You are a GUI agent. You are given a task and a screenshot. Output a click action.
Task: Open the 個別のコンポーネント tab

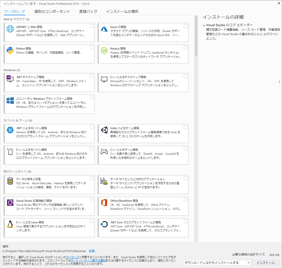52,12
